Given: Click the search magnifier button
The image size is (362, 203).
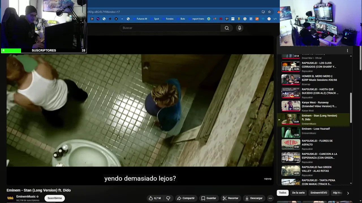Looking at the screenshot, I should click(x=227, y=28).
